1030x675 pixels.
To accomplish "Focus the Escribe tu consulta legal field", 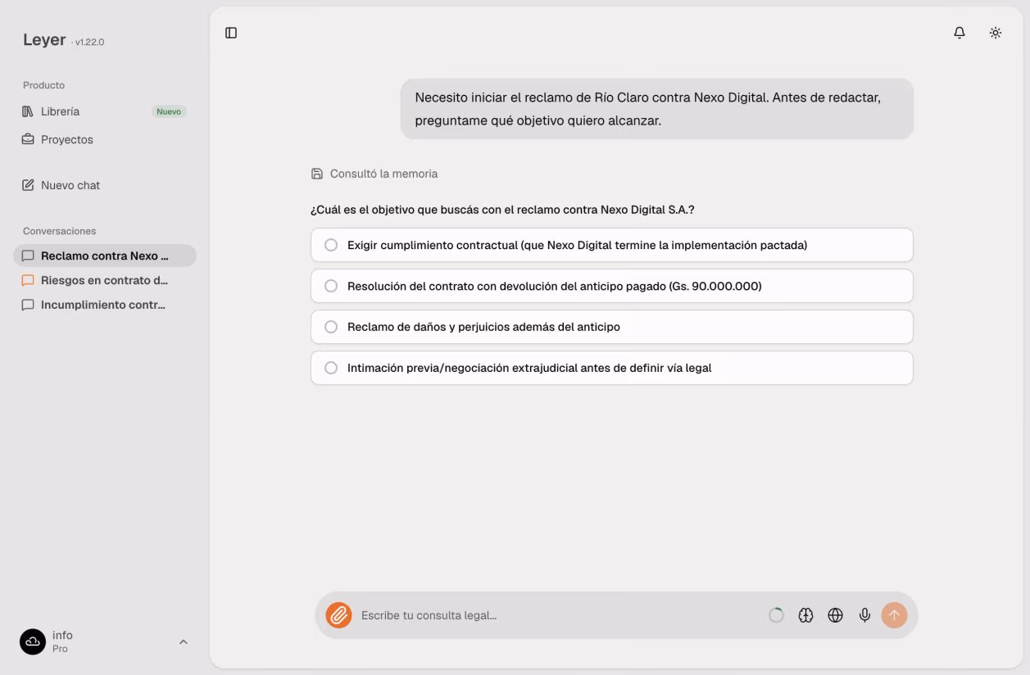I will pyautogui.click(x=559, y=615).
